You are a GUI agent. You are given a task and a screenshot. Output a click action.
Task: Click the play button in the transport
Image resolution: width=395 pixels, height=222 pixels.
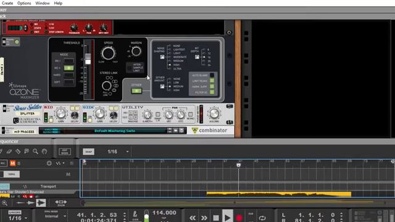click(x=227, y=217)
